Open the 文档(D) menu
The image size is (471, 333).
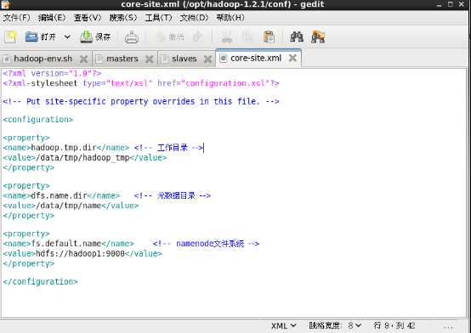tap(194, 18)
